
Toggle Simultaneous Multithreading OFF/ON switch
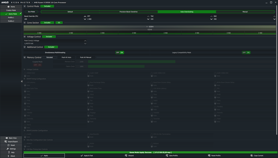tap(120, 52)
